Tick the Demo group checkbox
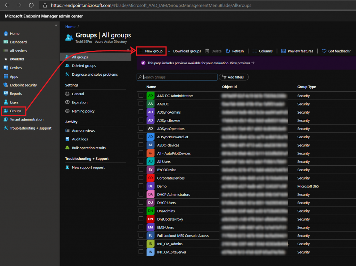356x266 pixels. coord(141,186)
